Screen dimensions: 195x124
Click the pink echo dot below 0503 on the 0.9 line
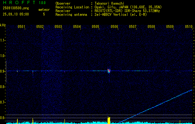(x=64, y=72)
